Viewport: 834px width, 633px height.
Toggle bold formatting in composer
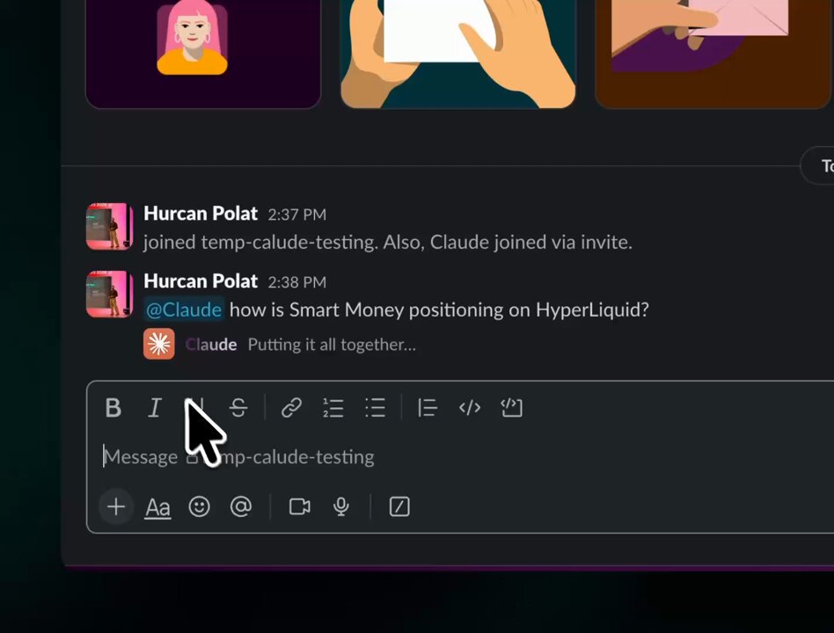point(113,408)
